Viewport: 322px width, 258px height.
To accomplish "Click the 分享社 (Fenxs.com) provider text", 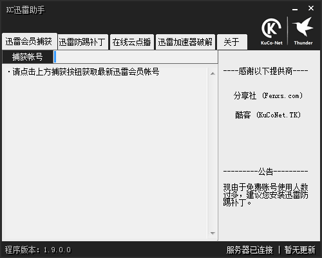I will [x=269, y=95].
